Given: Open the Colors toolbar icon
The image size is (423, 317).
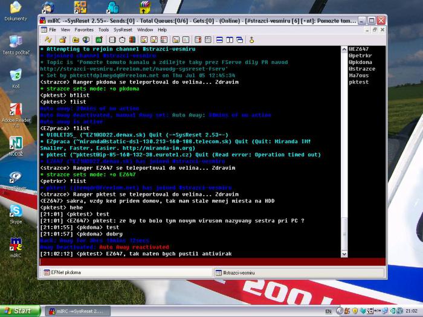Looking at the screenshot, I should click(x=132, y=40).
